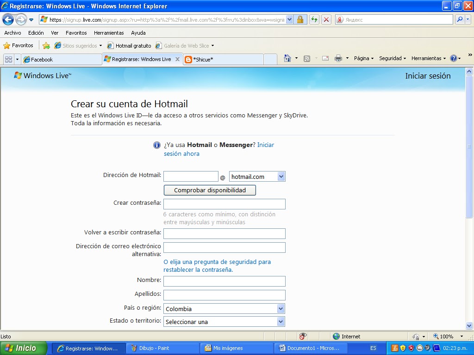Open the Página command bar menu
The width and height of the screenshot is (474, 355).
364,58
